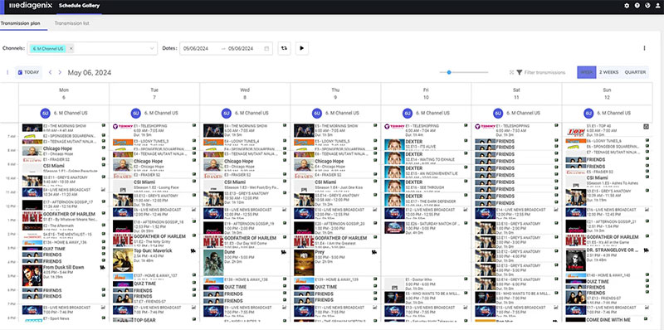Select the Transmission plan tab

[20, 23]
